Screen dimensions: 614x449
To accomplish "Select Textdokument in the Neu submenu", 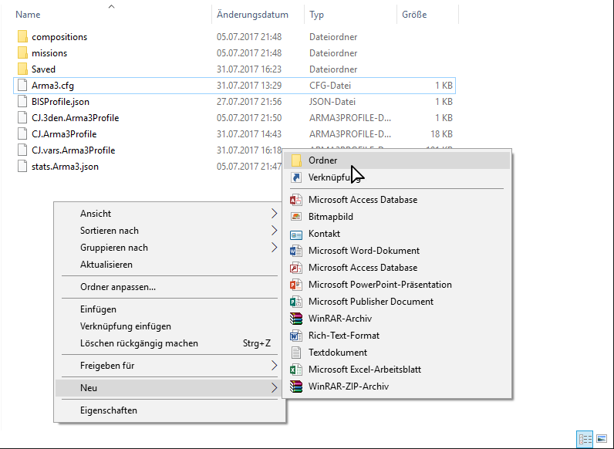I will coord(338,353).
